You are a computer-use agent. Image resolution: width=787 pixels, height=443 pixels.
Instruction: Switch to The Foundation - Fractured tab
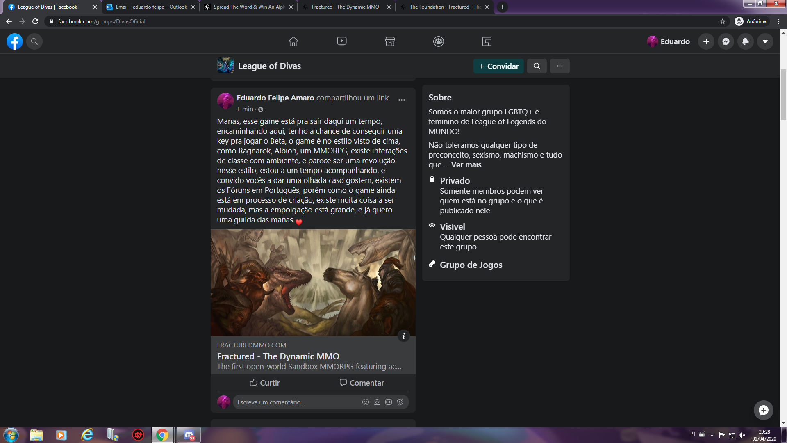click(445, 7)
